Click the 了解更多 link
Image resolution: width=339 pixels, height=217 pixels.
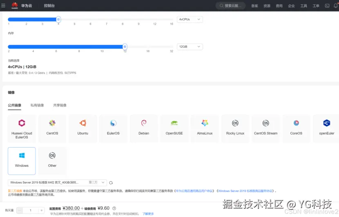[x=148, y=214]
